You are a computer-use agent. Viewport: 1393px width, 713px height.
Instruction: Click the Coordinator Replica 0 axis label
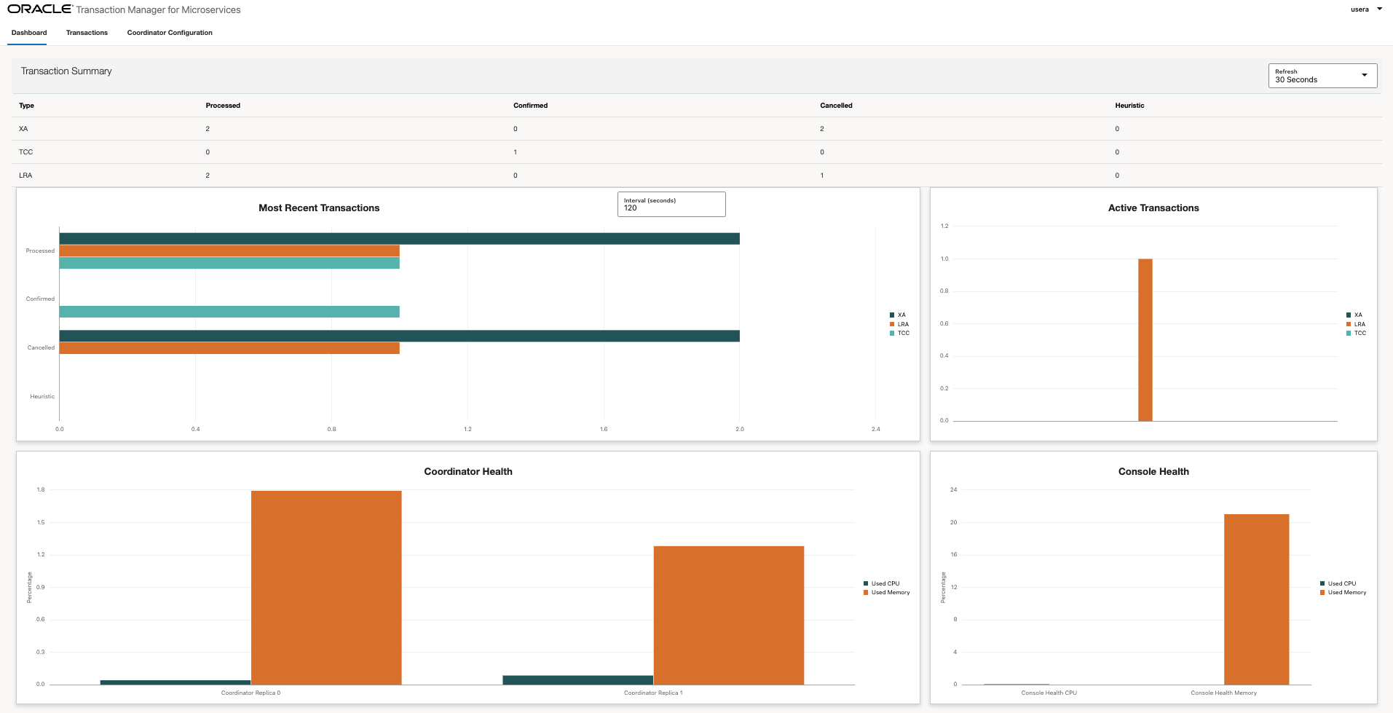tap(250, 693)
